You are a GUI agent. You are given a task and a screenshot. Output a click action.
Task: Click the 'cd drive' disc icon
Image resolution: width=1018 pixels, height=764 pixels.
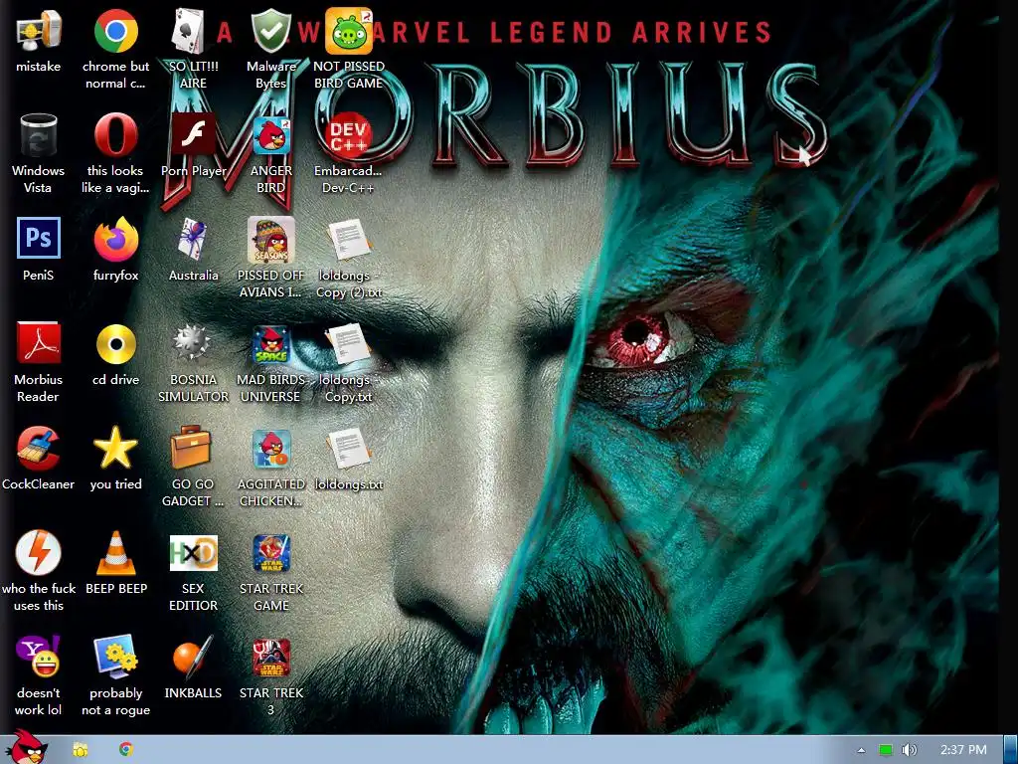click(x=115, y=344)
